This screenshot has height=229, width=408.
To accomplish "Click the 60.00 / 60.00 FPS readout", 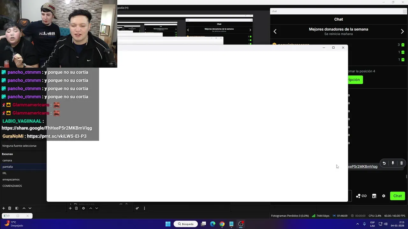I will (x=395, y=216).
